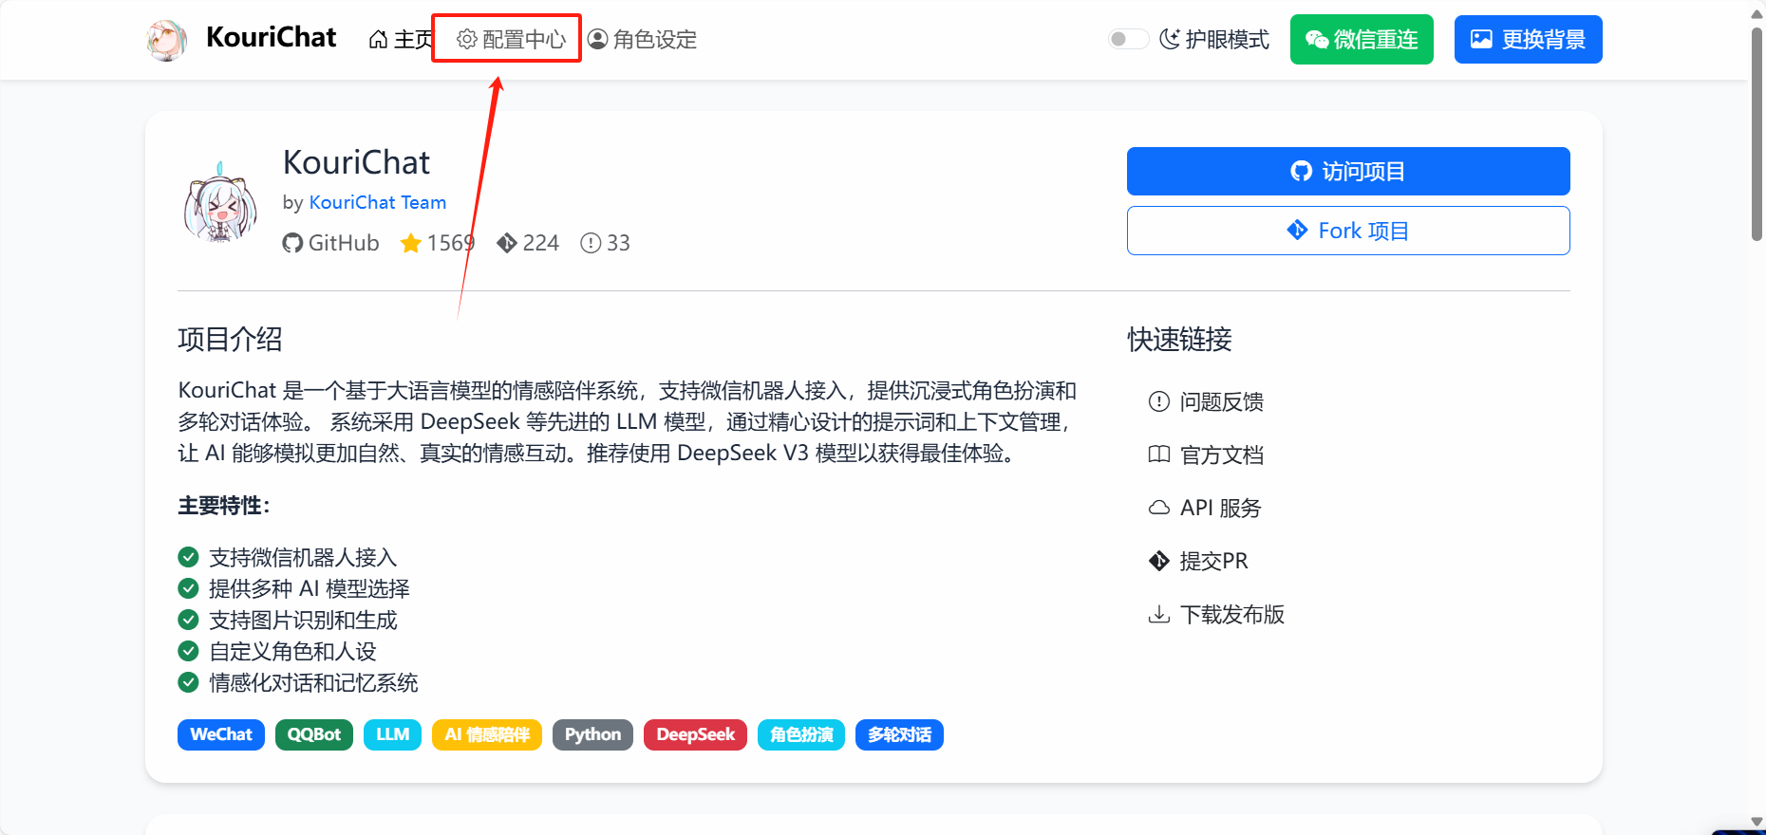Image resolution: width=1766 pixels, height=835 pixels.
Task: Click the QQBot tag badge
Action: click(x=314, y=735)
